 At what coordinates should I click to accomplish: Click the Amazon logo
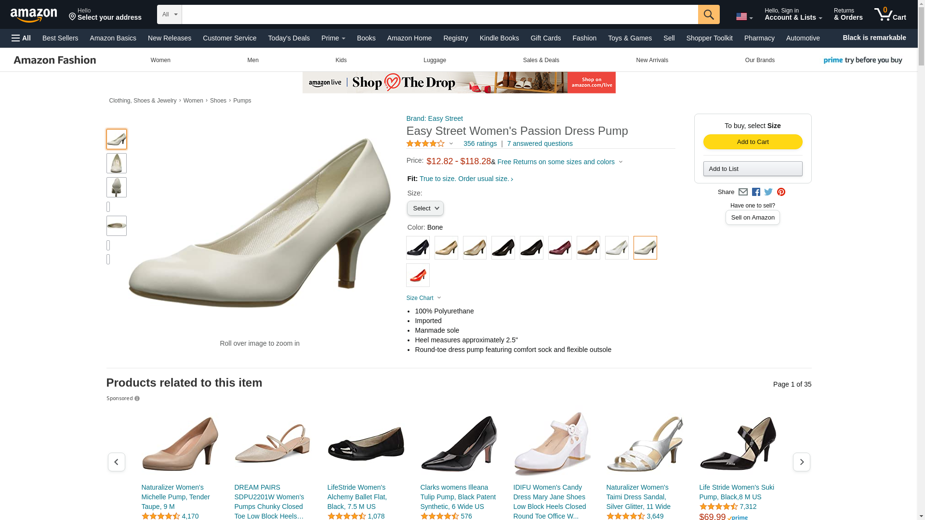click(34, 15)
